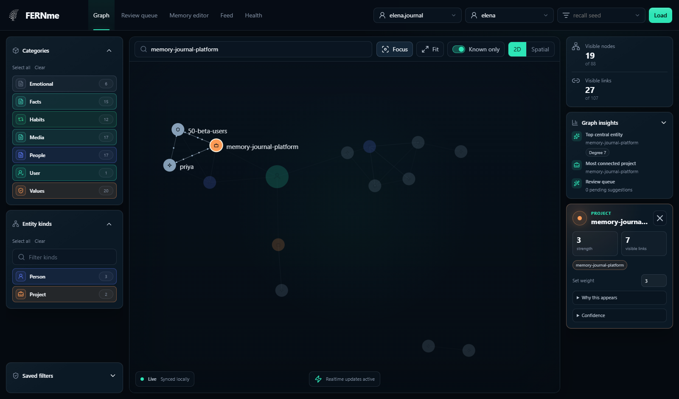Click the Values shield icon
Viewport: 679px width, 399px height.
[21, 191]
